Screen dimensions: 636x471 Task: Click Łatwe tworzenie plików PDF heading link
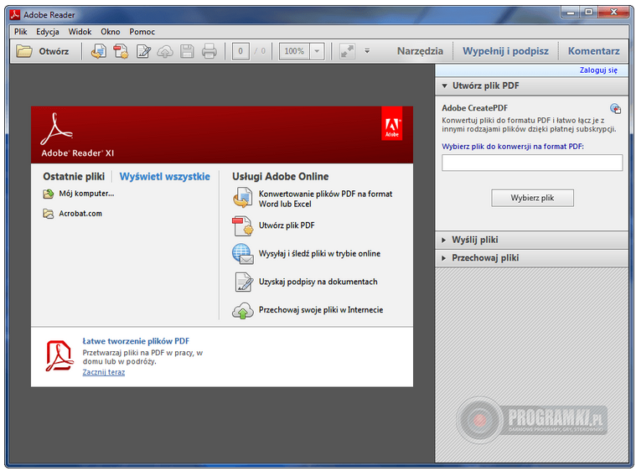tap(136, 341)
